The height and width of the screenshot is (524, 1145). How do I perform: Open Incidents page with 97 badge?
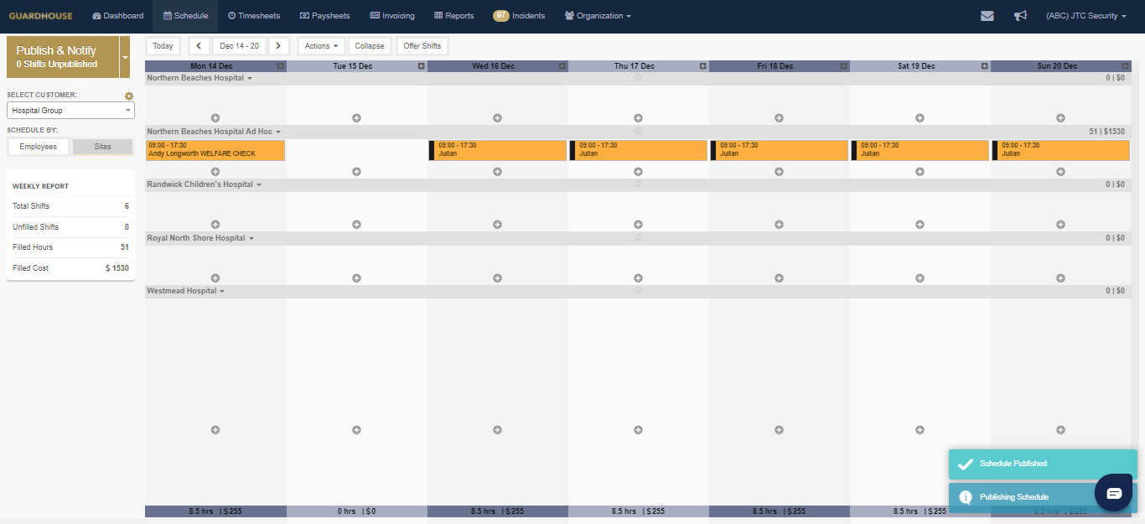coord(519,16)
